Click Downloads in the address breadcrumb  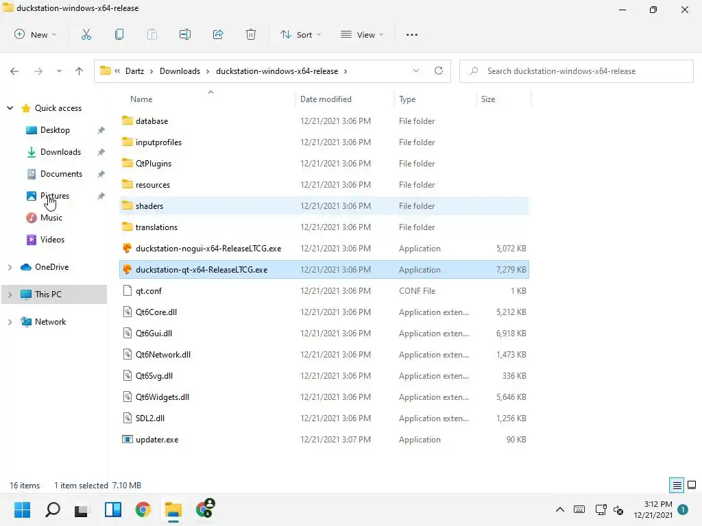click(x=180, y=71)
